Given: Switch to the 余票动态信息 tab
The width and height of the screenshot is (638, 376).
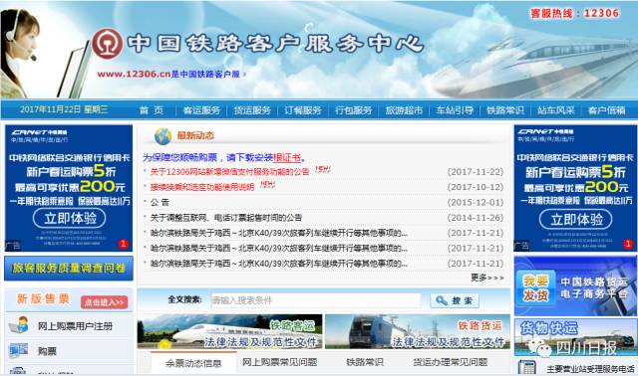Looking at the screenshot, I should (193, 363).
